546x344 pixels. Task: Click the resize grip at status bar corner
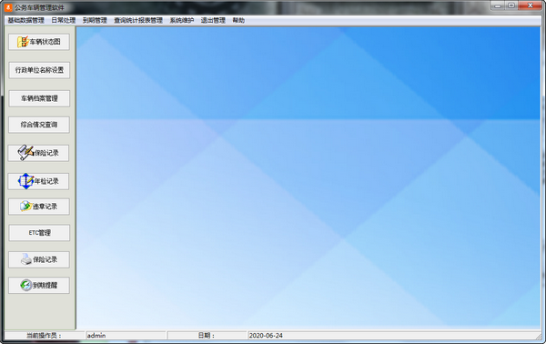pyautogui.click(x=539, y=337)
